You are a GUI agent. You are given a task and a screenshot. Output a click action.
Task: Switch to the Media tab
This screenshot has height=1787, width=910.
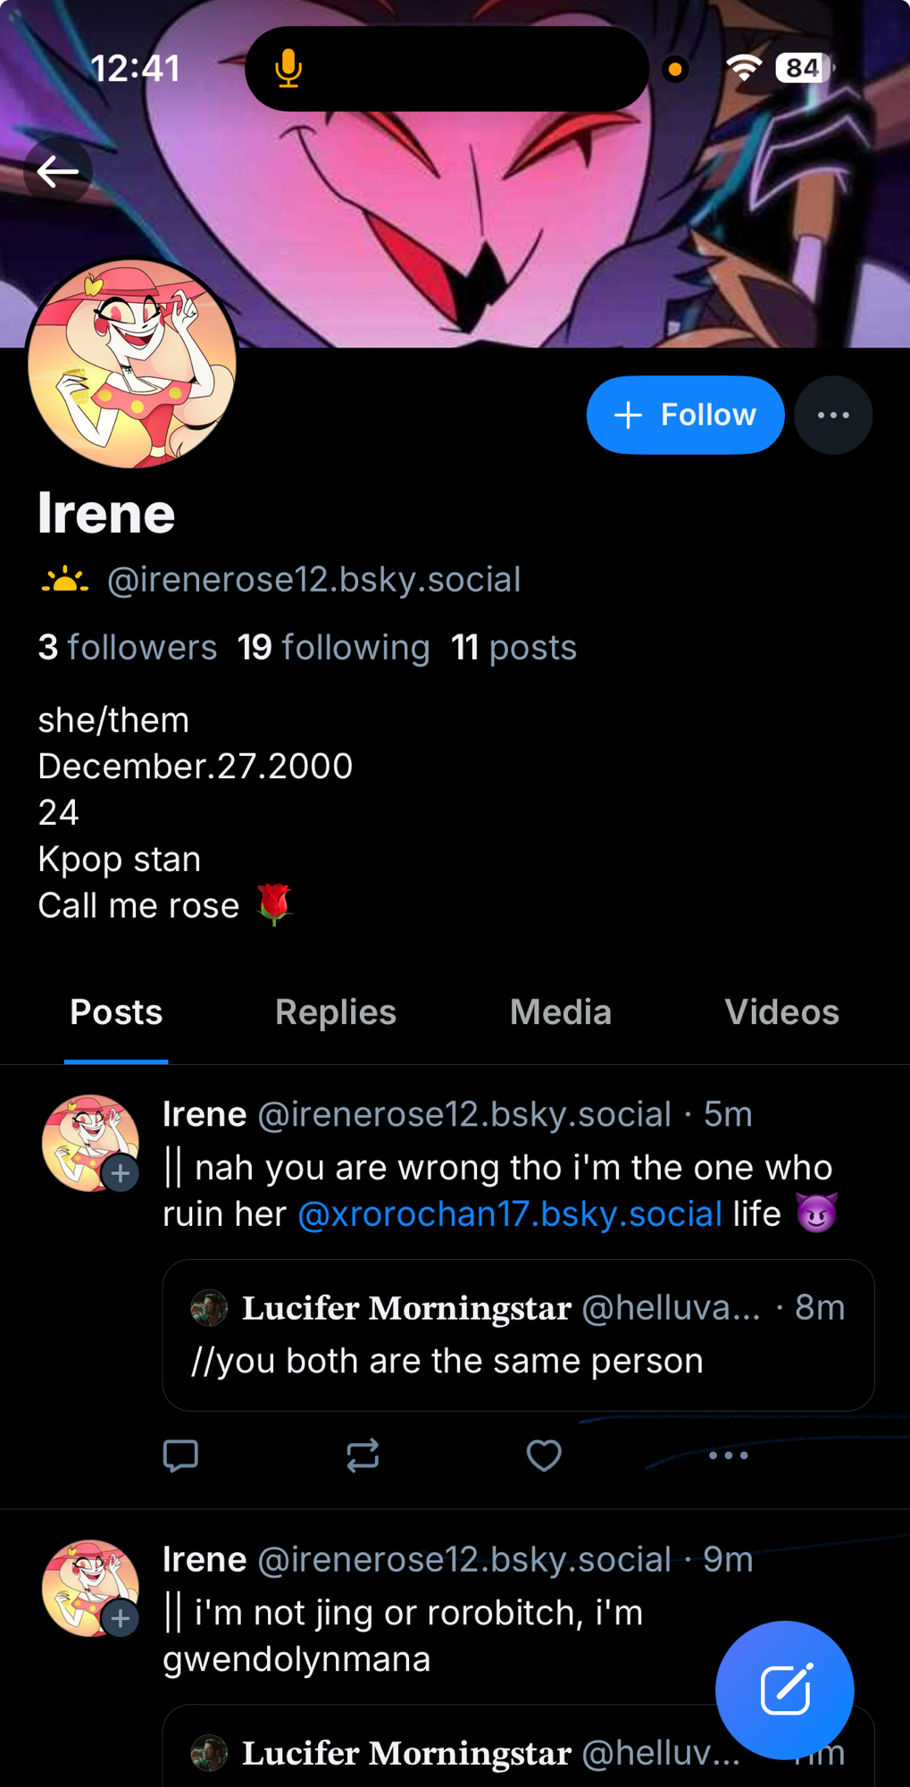point(560,1012)
